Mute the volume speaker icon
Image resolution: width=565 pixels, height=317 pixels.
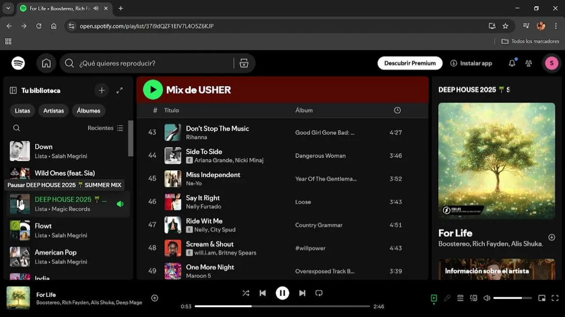tap(487, 298)
